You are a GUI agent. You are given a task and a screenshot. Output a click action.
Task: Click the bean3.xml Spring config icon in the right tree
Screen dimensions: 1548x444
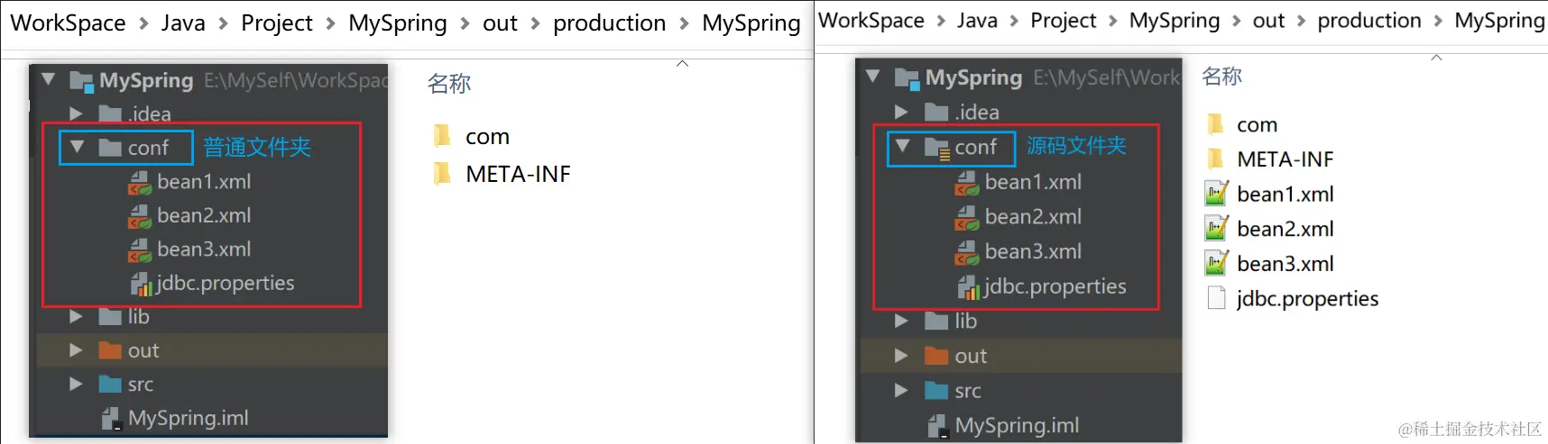coord(967,253)
